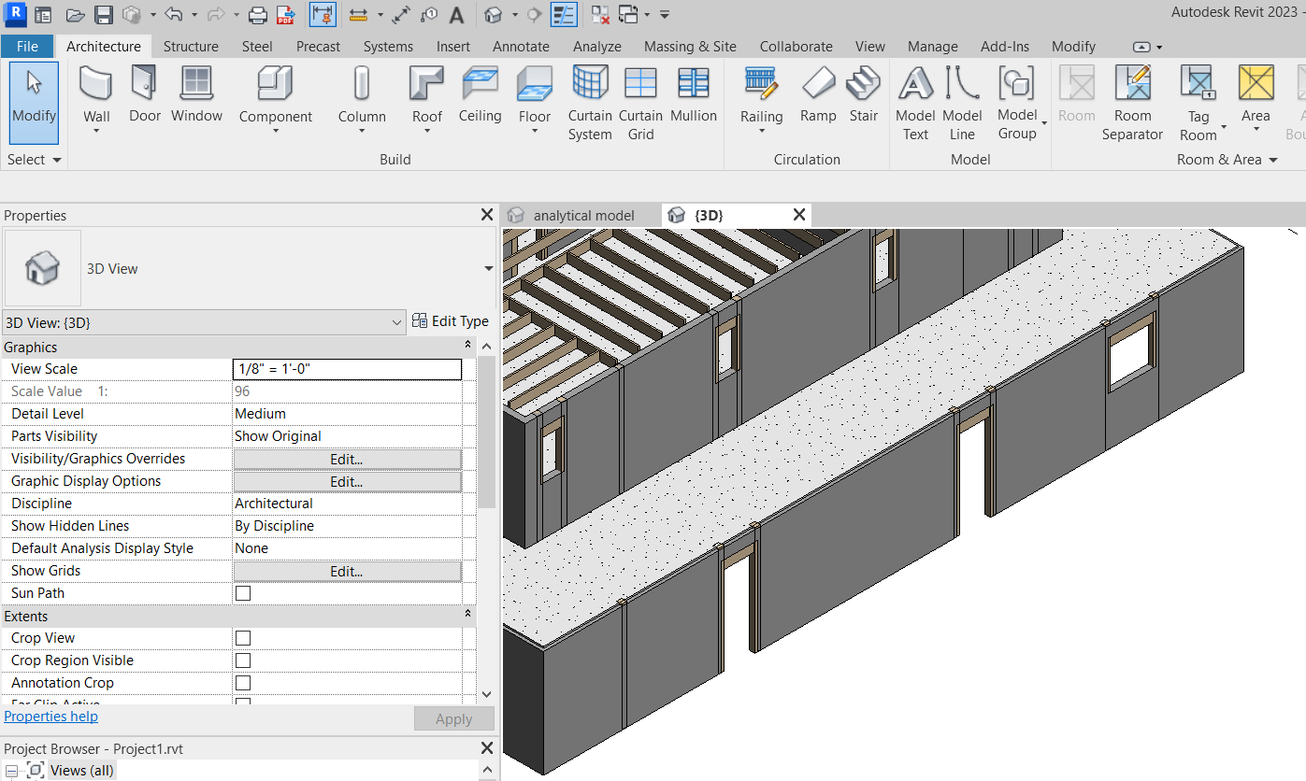The height and width of the screenshot is (781, 1306).
Task: Switch to the analytical model view tab
Action: tap(582, 216)
